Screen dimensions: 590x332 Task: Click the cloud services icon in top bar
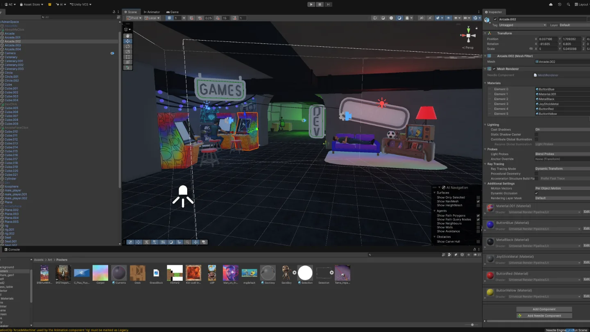tap(551, 5)
